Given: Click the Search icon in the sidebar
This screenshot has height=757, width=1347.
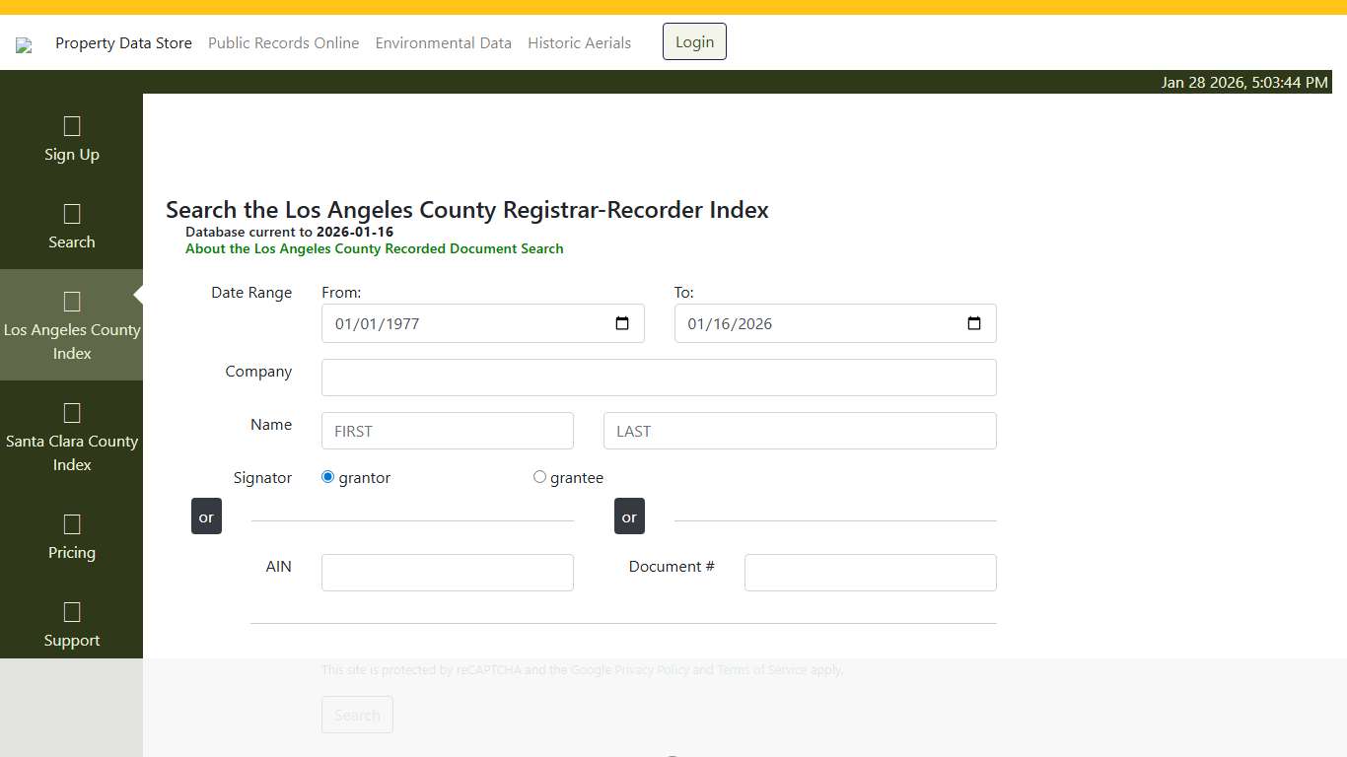Looking at the screenshot, I should pos(71,214).
